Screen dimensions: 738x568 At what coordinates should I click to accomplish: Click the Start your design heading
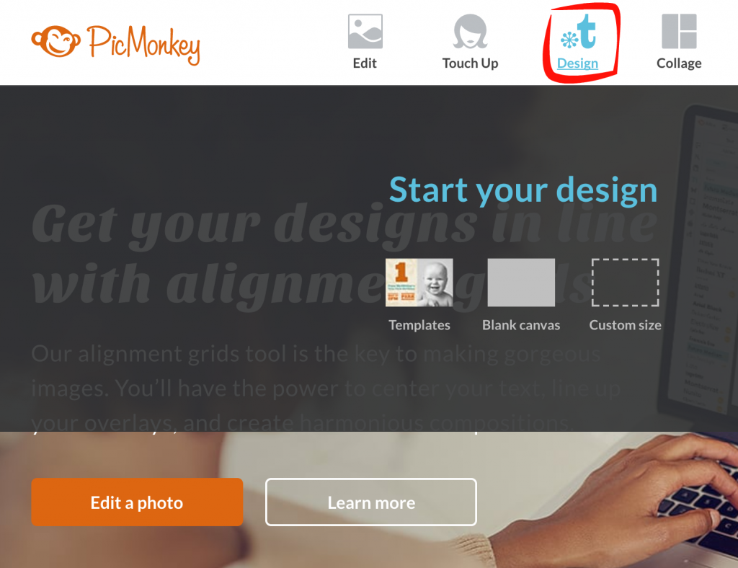pyautogui.click(x=523, y=190)
